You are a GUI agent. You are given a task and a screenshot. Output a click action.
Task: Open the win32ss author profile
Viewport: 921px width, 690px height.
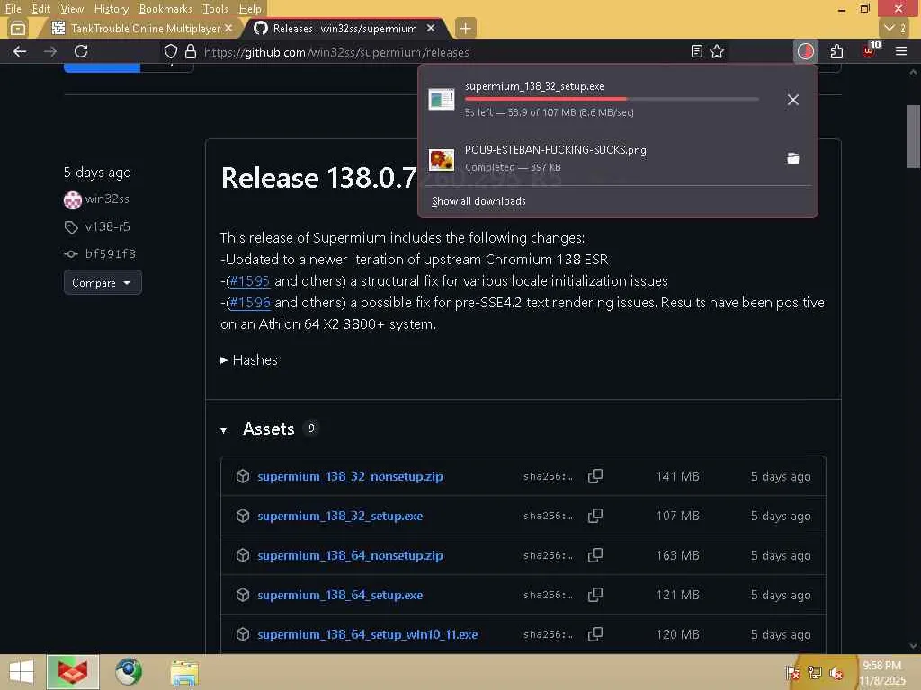click(107, 199)
